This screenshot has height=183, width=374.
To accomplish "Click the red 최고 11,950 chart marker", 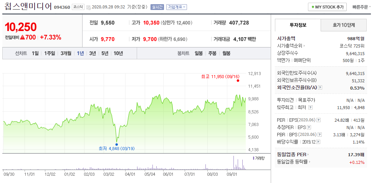I will pyautogui.click(x=238, y=80).
